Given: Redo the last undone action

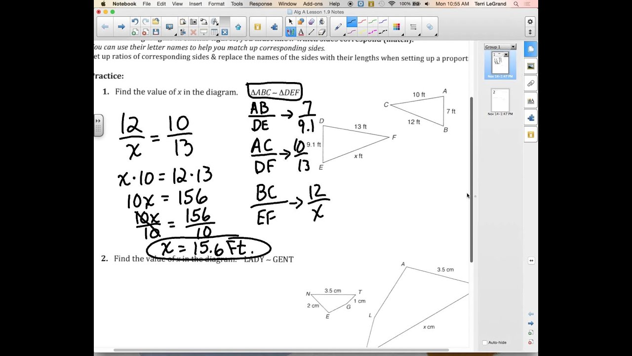Looking at the screenshot, I should coord(145,22).
